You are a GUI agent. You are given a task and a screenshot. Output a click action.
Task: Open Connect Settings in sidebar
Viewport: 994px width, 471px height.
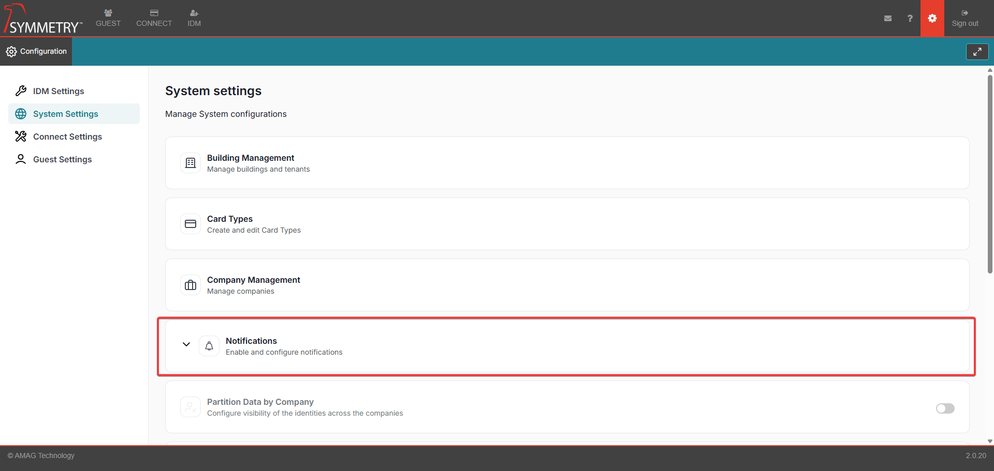[x=67, y=136]
